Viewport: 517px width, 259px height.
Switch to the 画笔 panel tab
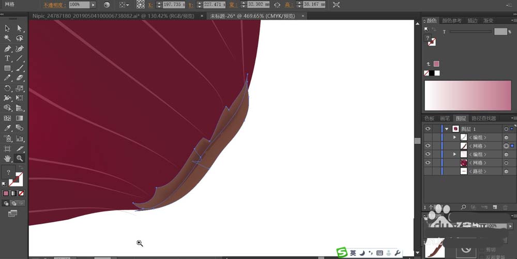(x=445, y=118)
